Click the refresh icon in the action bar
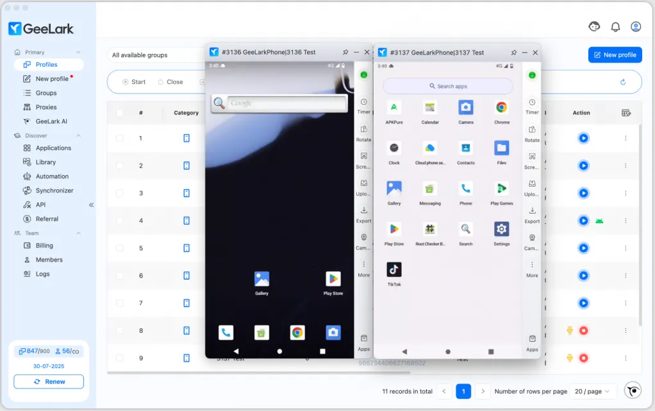The width and height of the screenshot is (655, 411). tap(622, 82)
